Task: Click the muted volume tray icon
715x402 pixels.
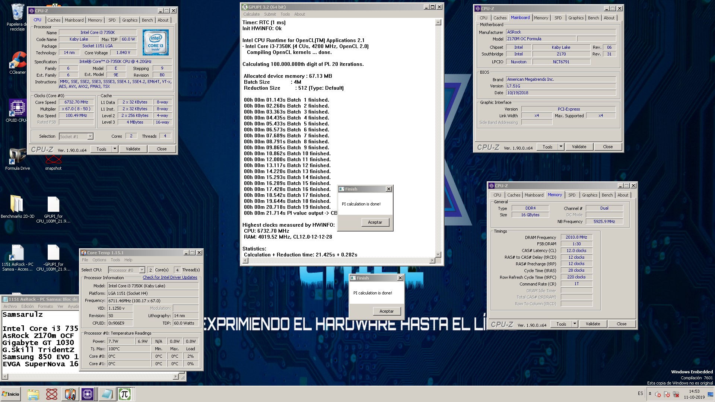Action: click(x=658, y=394)
